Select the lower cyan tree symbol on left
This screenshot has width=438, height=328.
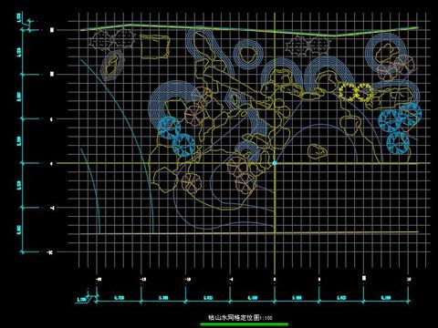183,145
